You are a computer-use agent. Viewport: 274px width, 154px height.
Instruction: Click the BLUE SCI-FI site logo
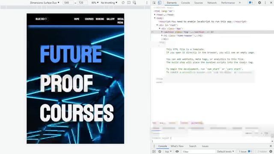[42, 19]
